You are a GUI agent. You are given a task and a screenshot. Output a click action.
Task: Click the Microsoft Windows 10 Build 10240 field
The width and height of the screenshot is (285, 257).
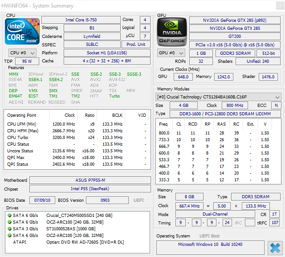coord(210,248)
